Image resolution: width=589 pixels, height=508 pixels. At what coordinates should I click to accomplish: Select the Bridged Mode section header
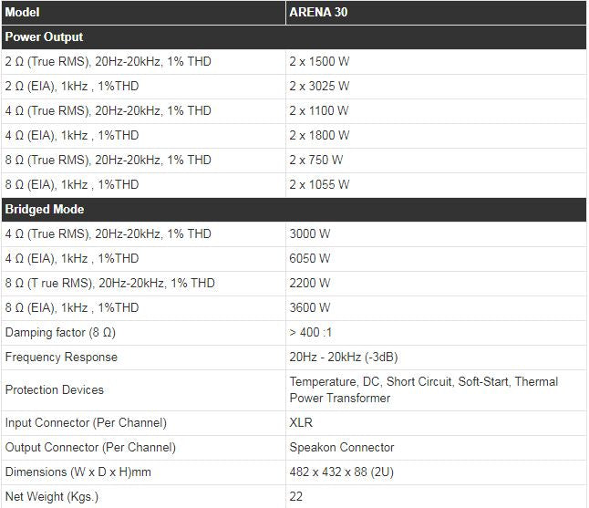[x=45, y=209]
